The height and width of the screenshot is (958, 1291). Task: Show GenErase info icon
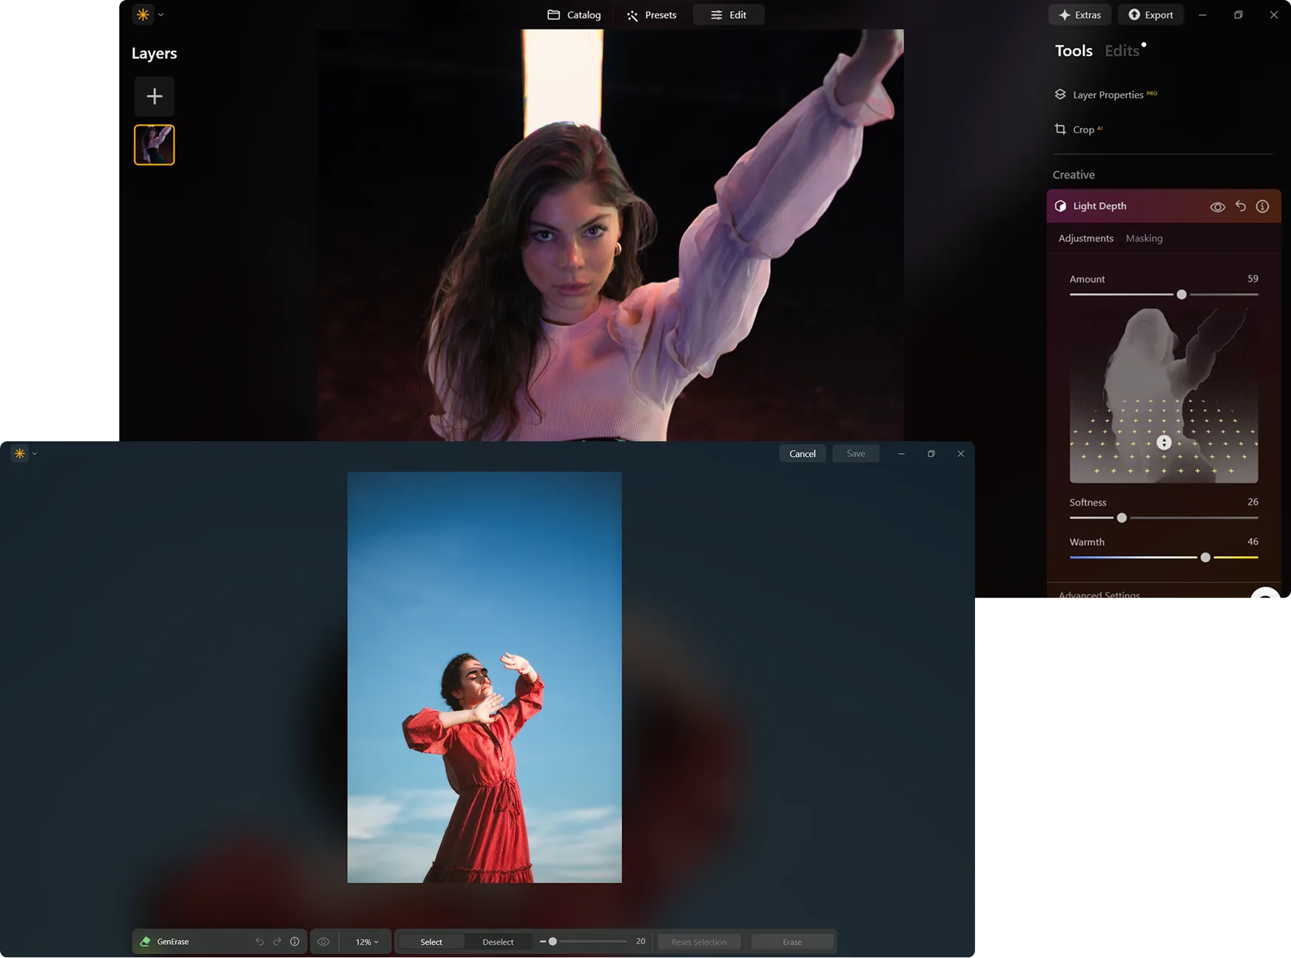click(294, 942)
